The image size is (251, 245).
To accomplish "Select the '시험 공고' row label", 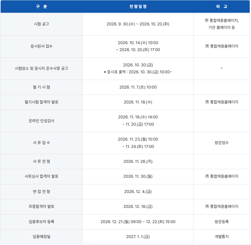I will point(41,24).
